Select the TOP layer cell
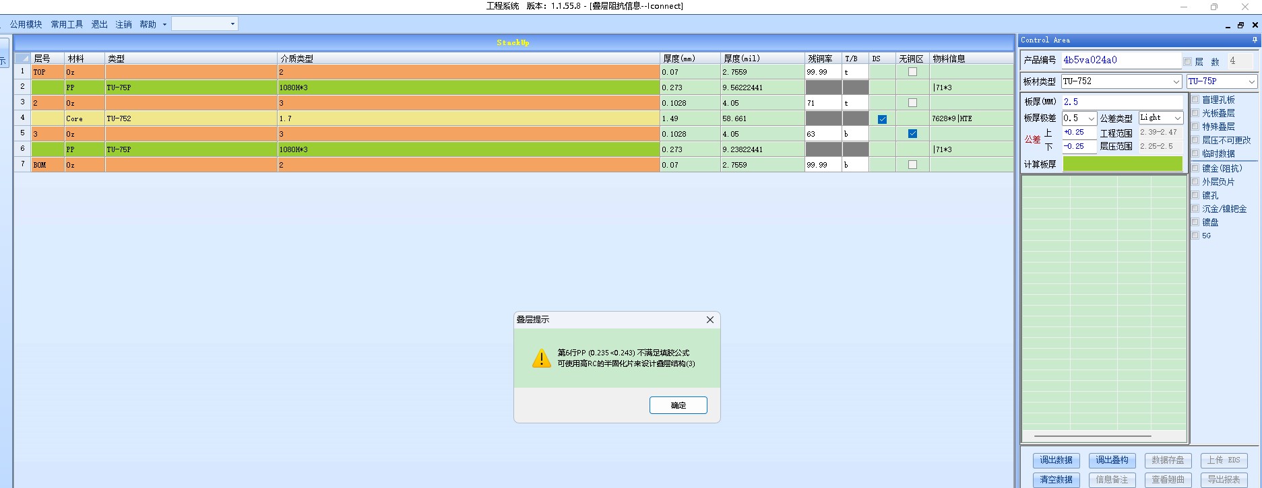Screen dimensions: 1262x488 [48, 72]
